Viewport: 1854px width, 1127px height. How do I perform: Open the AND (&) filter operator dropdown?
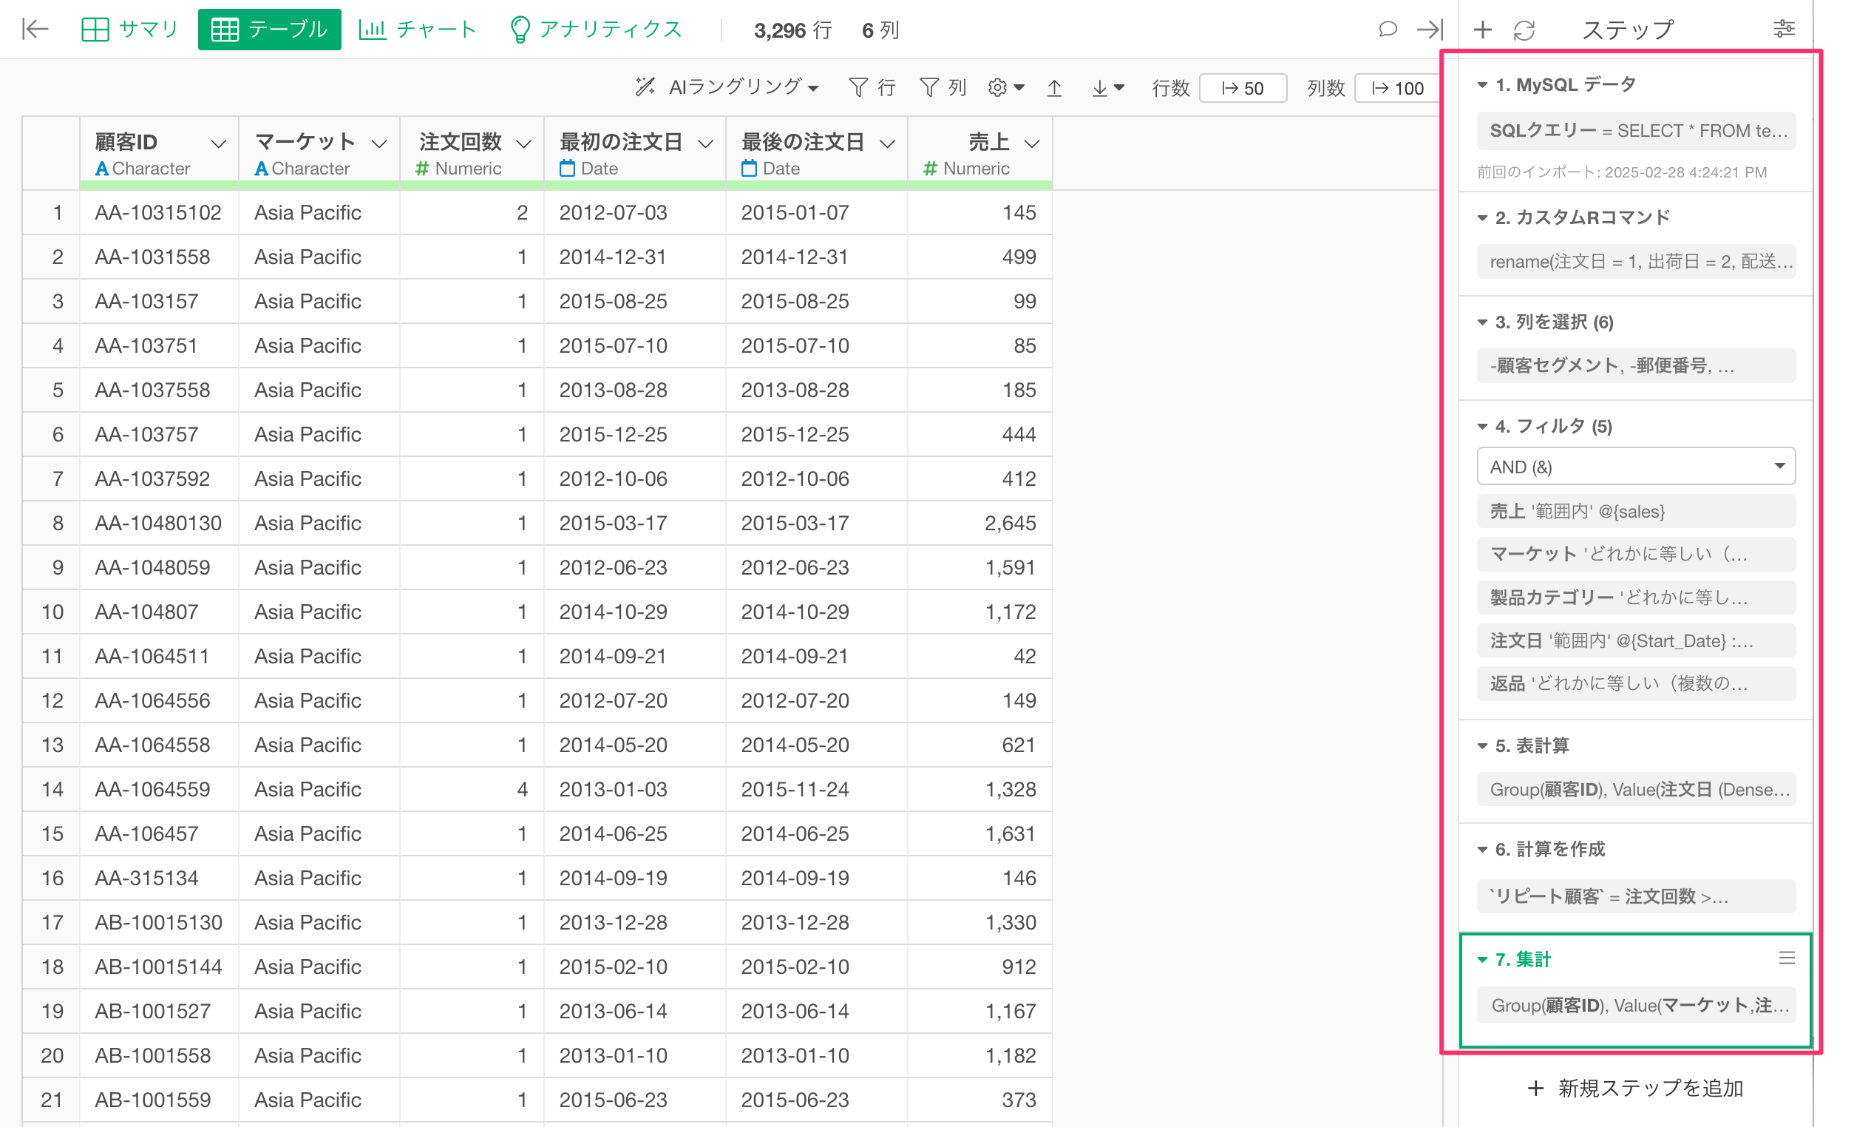pyautogui.click(x=1636, y=466)
